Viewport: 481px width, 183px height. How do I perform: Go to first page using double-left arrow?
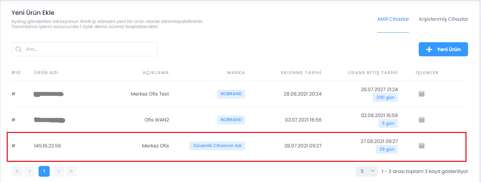click(x=17, y=171)
